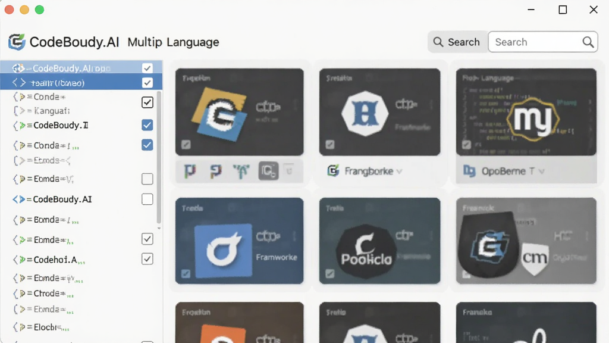The height and width of the screenshot is (343, 609).
Task: Open the vertical dots menu on the blue ring Framworke card
Action: 295,235
